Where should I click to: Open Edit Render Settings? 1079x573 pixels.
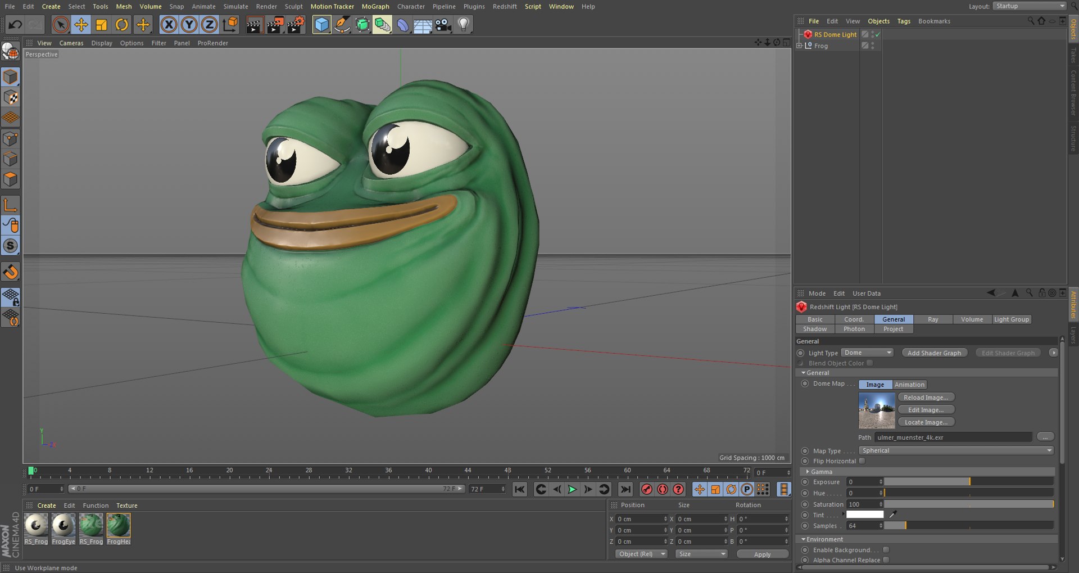coord(296,25)
